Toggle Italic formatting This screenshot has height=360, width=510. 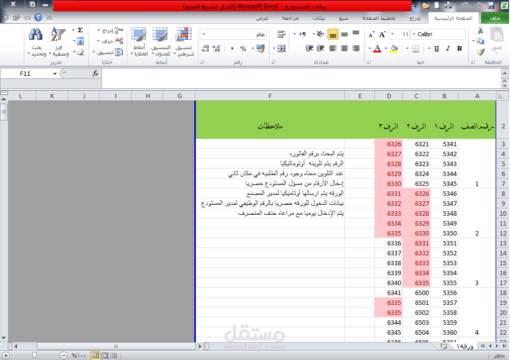(448, 49)
